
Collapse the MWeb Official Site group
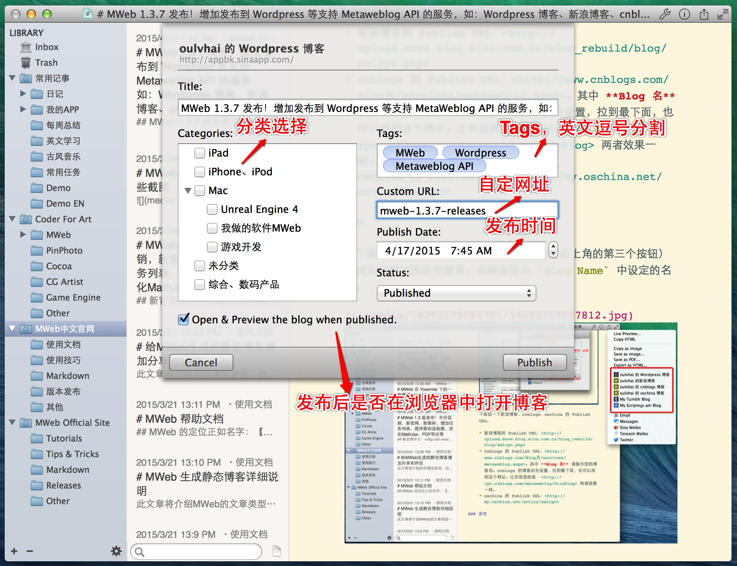click(12, 422)
